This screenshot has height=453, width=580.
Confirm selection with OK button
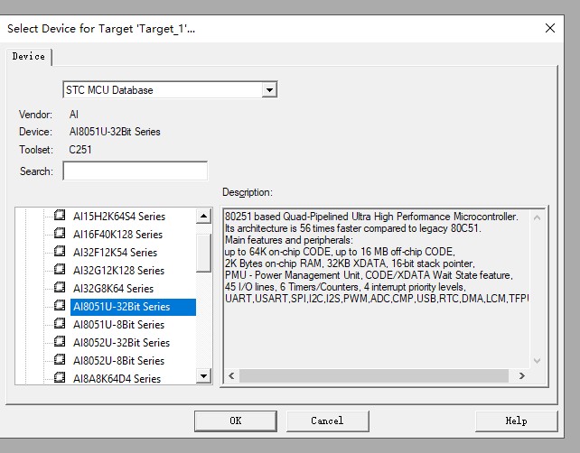tap(235, 421)
